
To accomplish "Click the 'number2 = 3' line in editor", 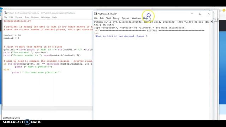I will pos(11,38).
